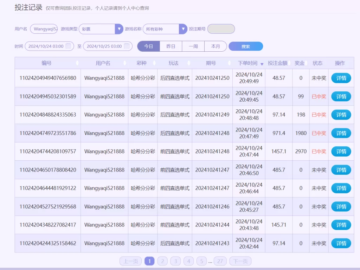Viewport: 360px width, 270px height.
Task: Open 详情 for row with 2970 prize
Action: (341, 152)
